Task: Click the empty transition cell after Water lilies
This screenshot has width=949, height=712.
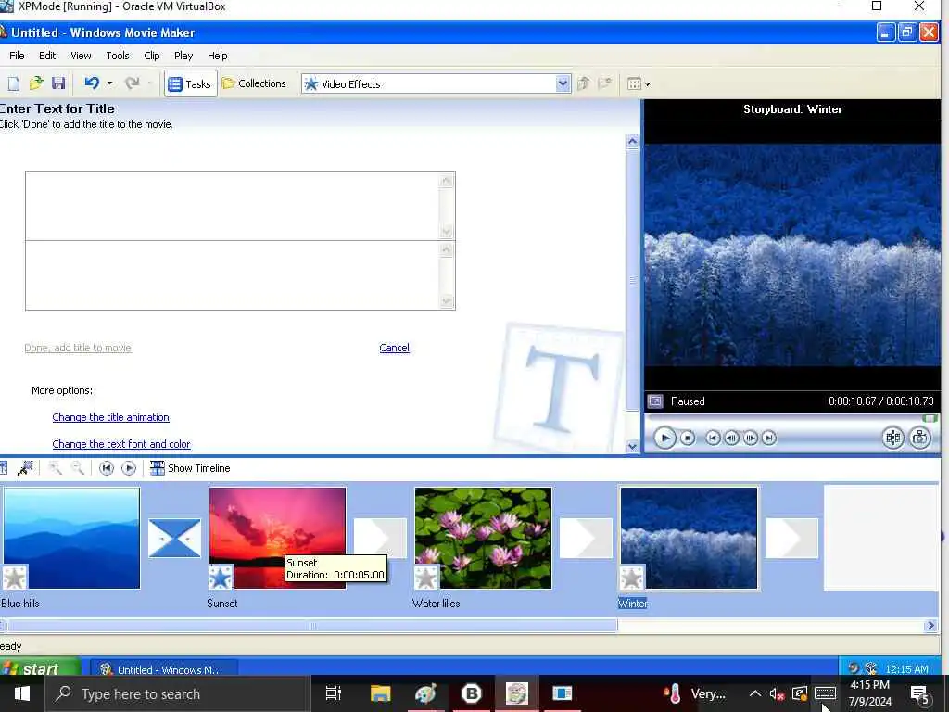Action: point(586,538)
